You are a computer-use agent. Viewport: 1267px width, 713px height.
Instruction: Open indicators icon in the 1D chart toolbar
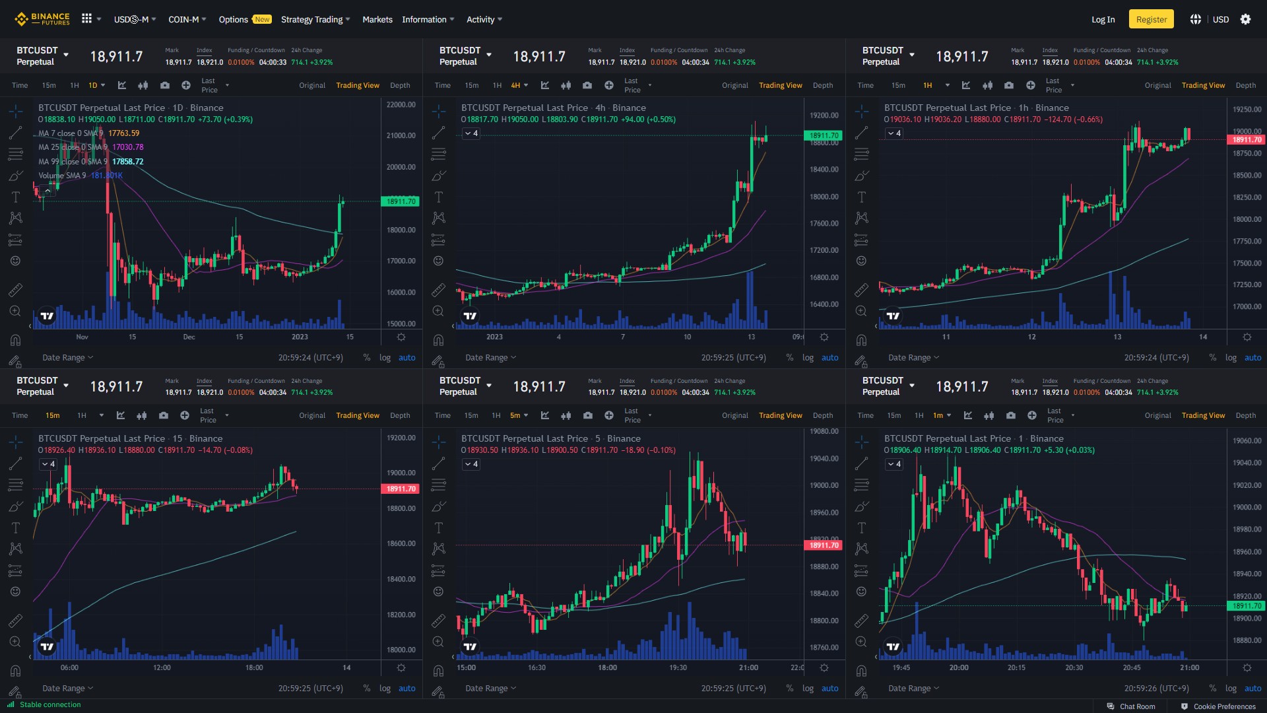point(122,85)
